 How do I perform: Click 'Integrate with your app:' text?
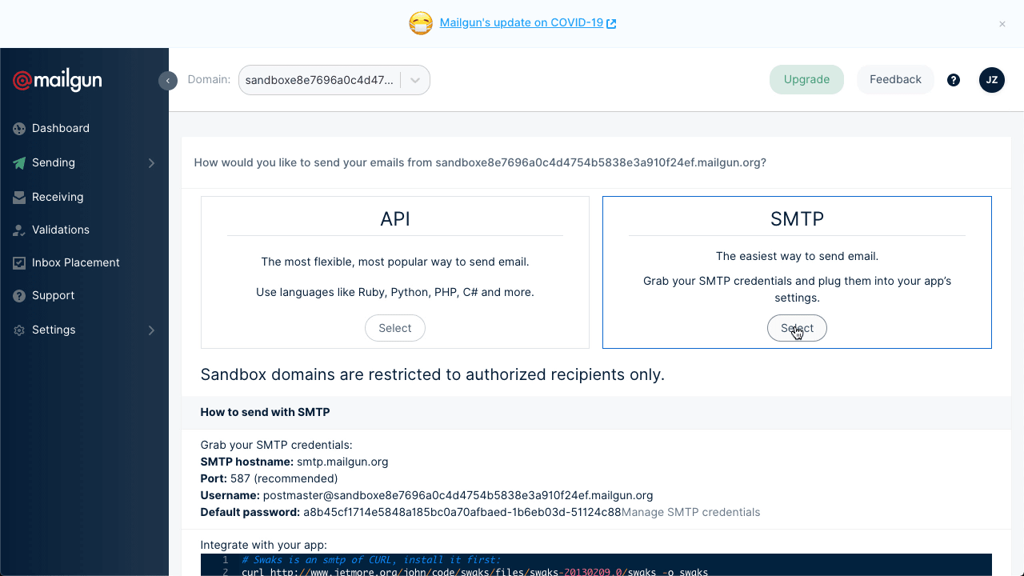point(263,545)
